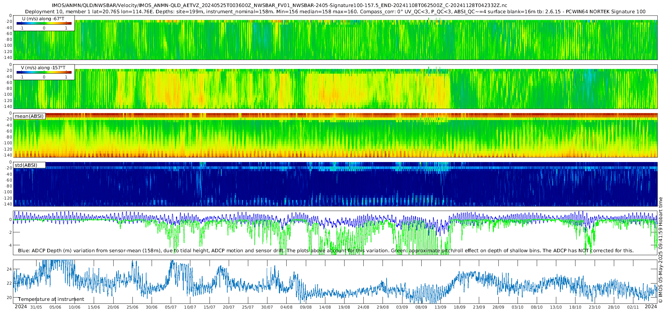The image size is (664, 313).
Task: Click the '18/10' date tick label
Action: click(575, 307)
